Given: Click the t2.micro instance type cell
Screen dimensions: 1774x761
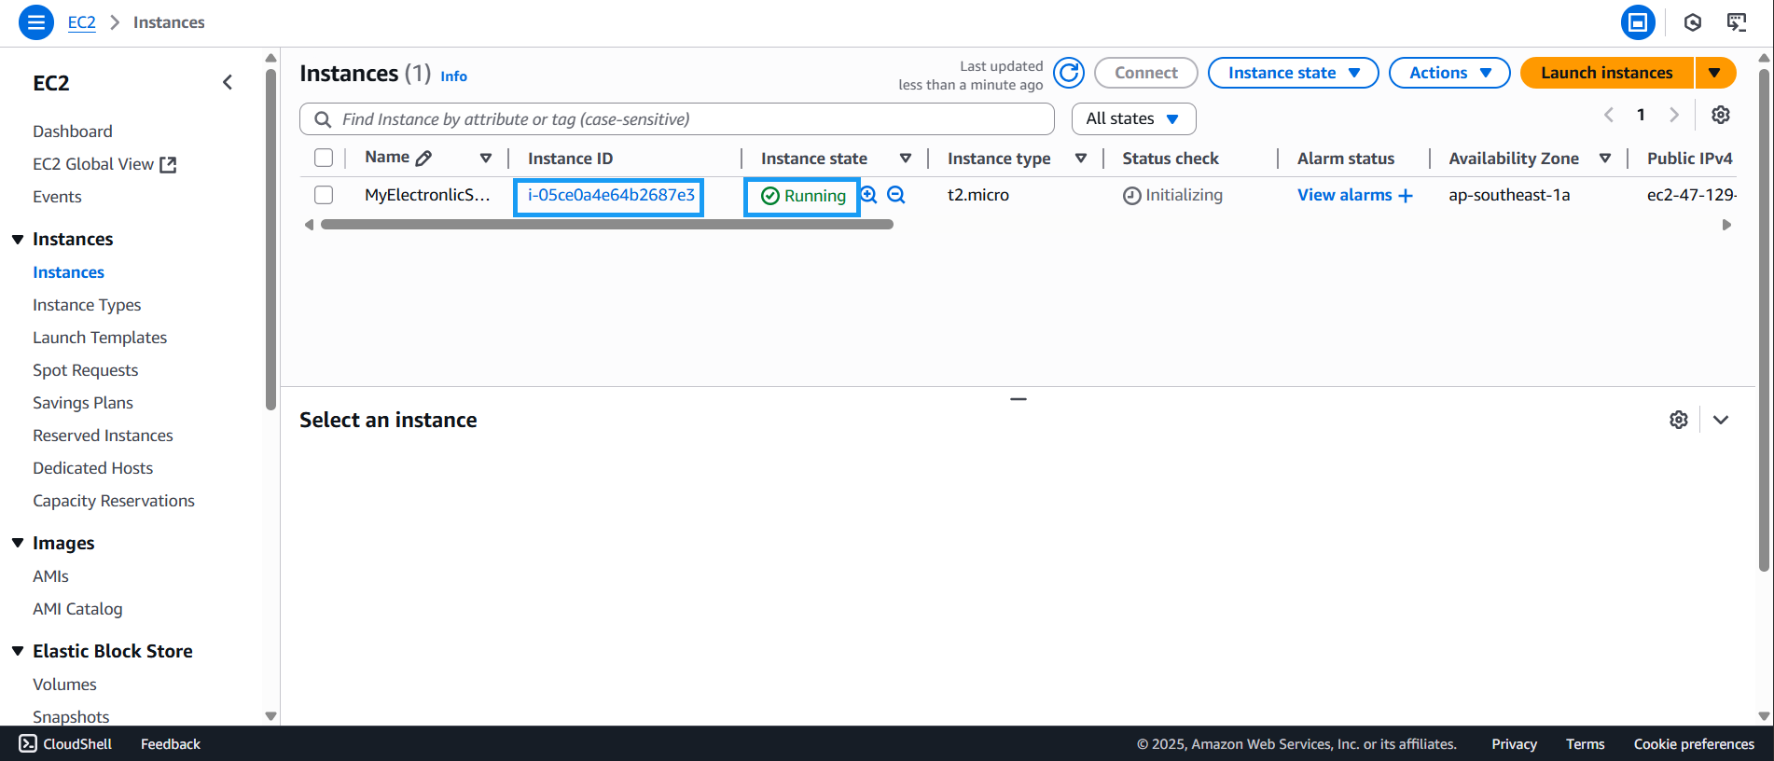Looking at the screenshot, I should point(978,195).
